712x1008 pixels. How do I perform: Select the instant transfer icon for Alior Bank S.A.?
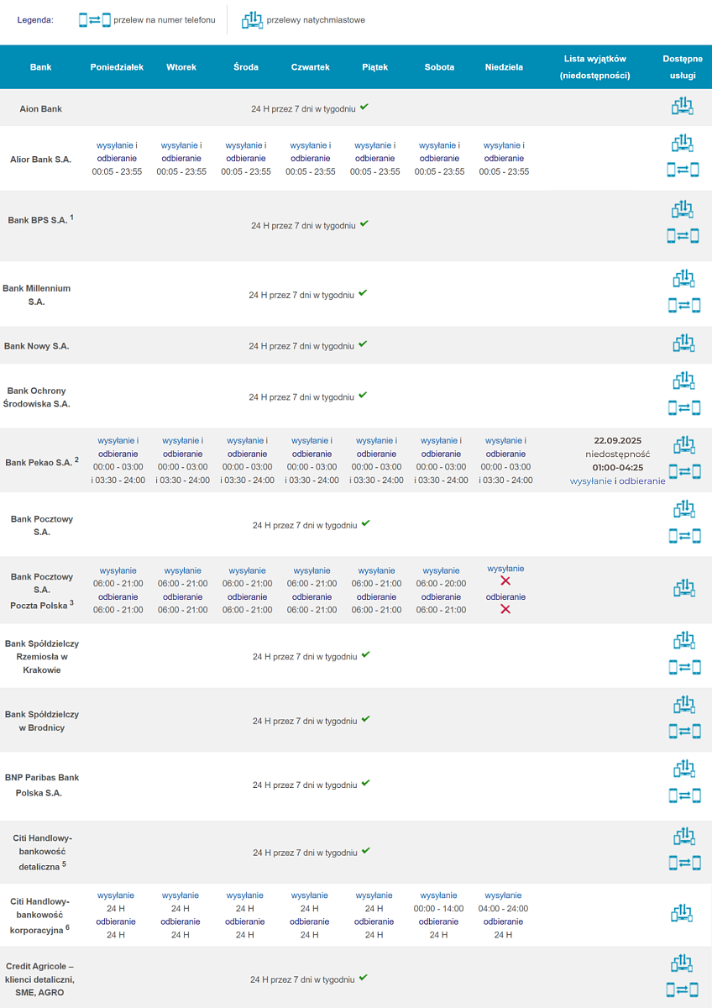(x=683, y=144)
